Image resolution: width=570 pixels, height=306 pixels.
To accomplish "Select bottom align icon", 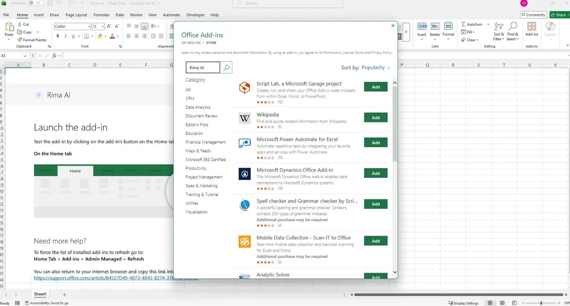I will coord(144,26).
